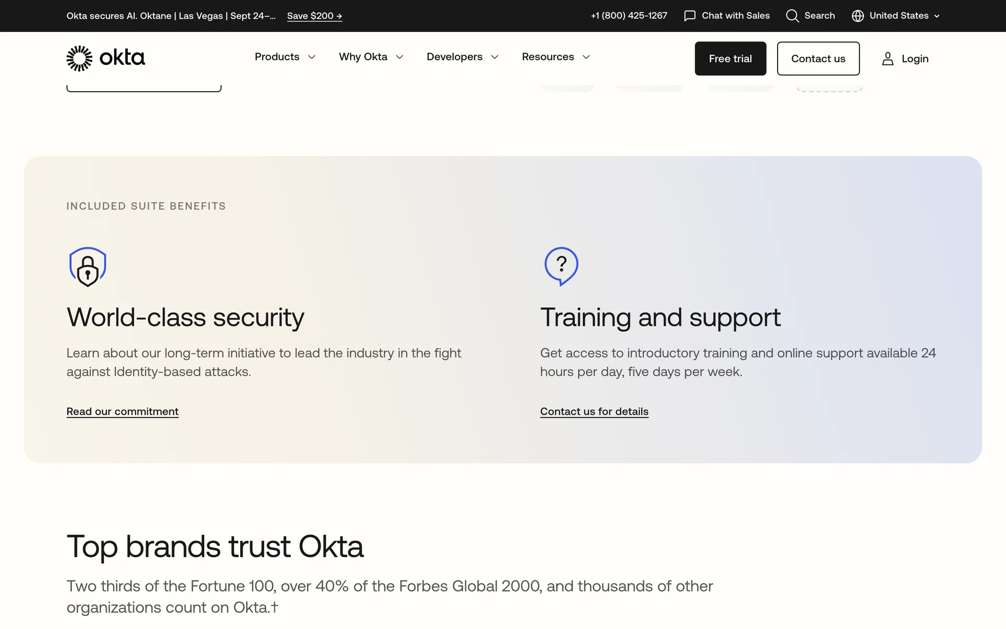This screenshot has width=1006, height=629.
Task: Click Contact us for details link
Action: pos(594,411)
